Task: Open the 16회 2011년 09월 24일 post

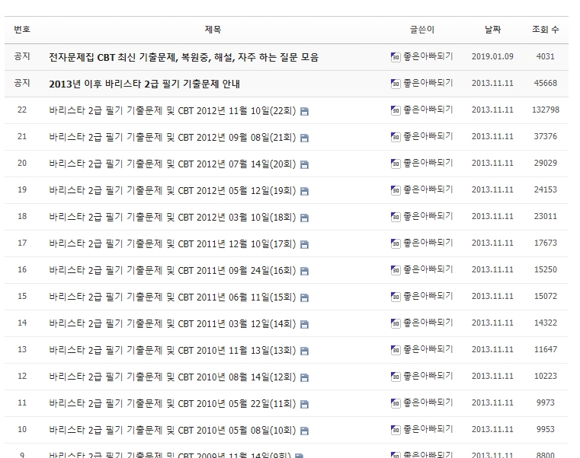Action: click(172, 270)
